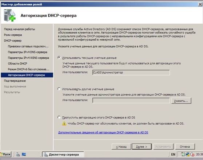Click the Server Manager quick launch icon

tap(18, 154)
